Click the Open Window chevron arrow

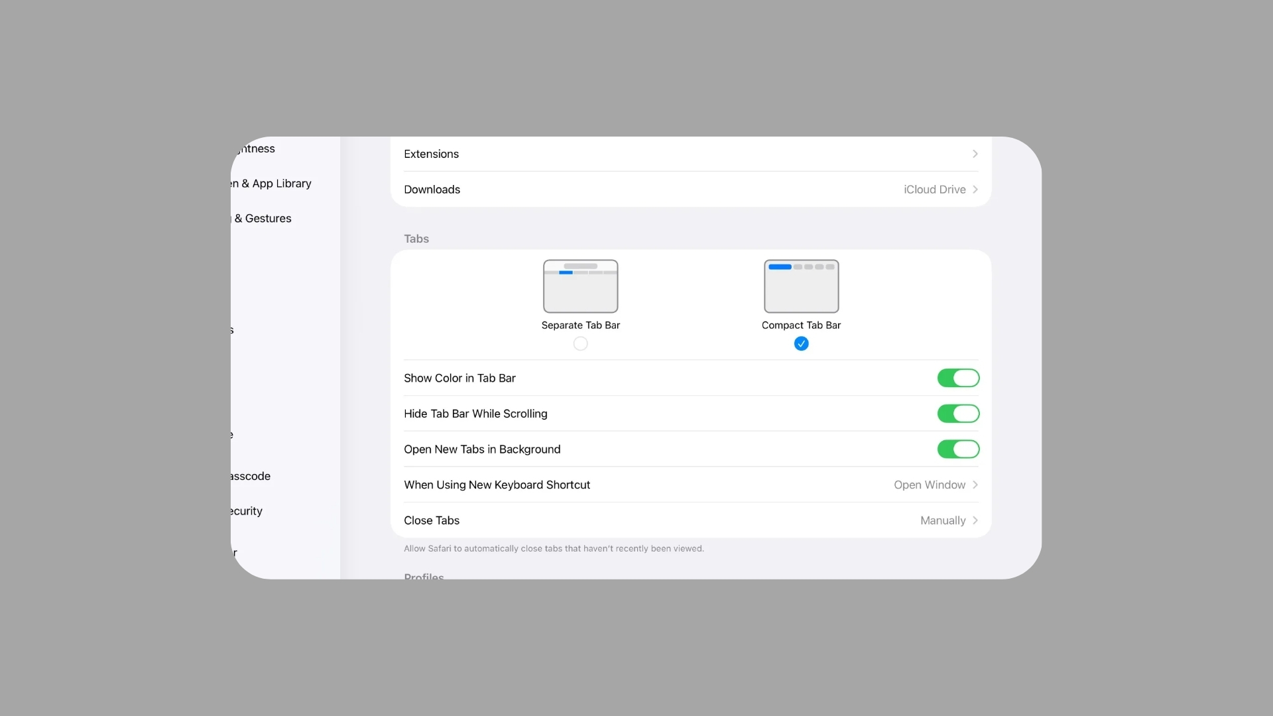pyautogui.click(x=975, y=485)
